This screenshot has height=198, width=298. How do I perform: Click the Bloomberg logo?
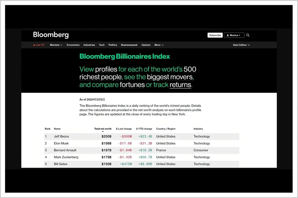click(x=51, y=35)
